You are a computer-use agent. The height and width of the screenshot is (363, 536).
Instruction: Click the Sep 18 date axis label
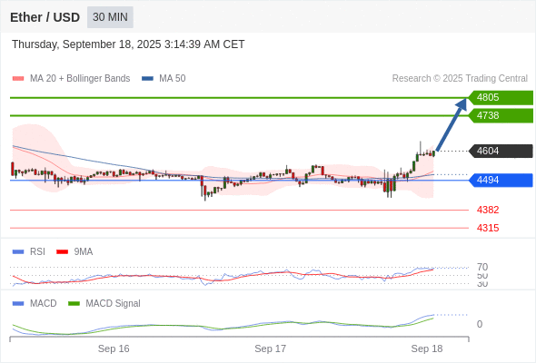pos(427,348)
